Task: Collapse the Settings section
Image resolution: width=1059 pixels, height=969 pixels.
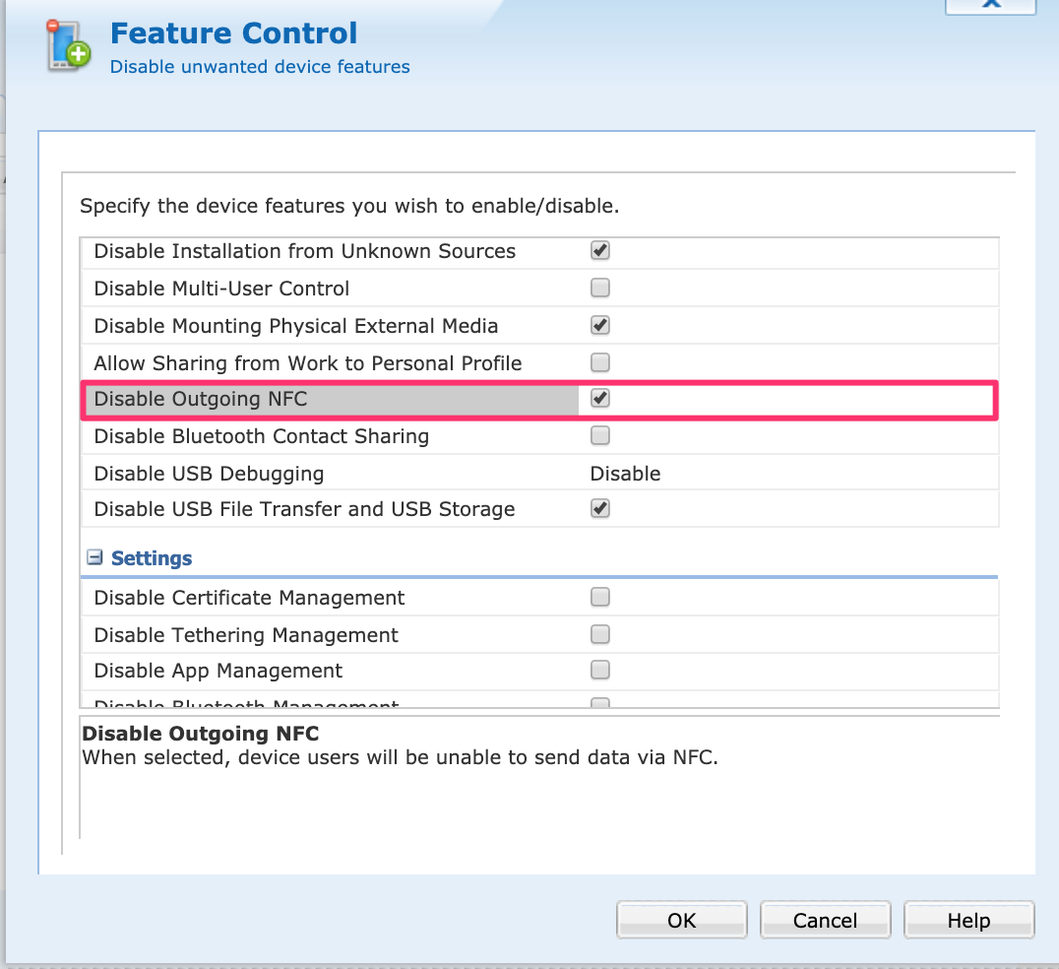Action: point(94,558)
